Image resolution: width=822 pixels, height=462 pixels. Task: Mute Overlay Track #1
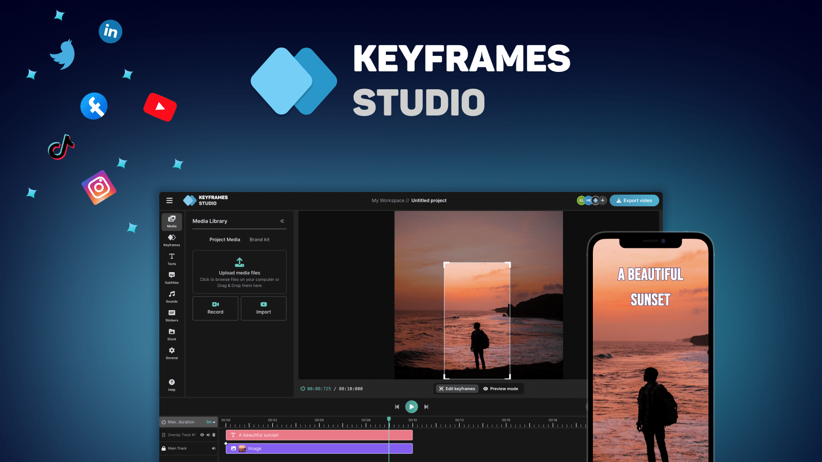(209, 435)
